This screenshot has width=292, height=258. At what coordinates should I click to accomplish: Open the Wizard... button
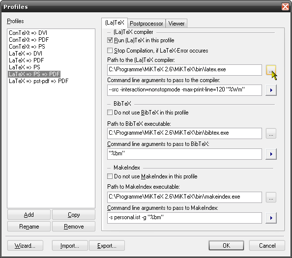pos(25,246)
